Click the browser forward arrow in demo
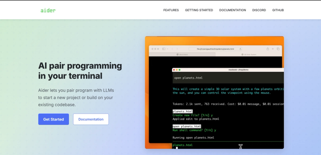The height and width of the screenshot is (155, 321). [x=177, y=49]
